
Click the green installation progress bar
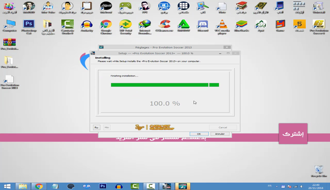click(x=165, y=85)
